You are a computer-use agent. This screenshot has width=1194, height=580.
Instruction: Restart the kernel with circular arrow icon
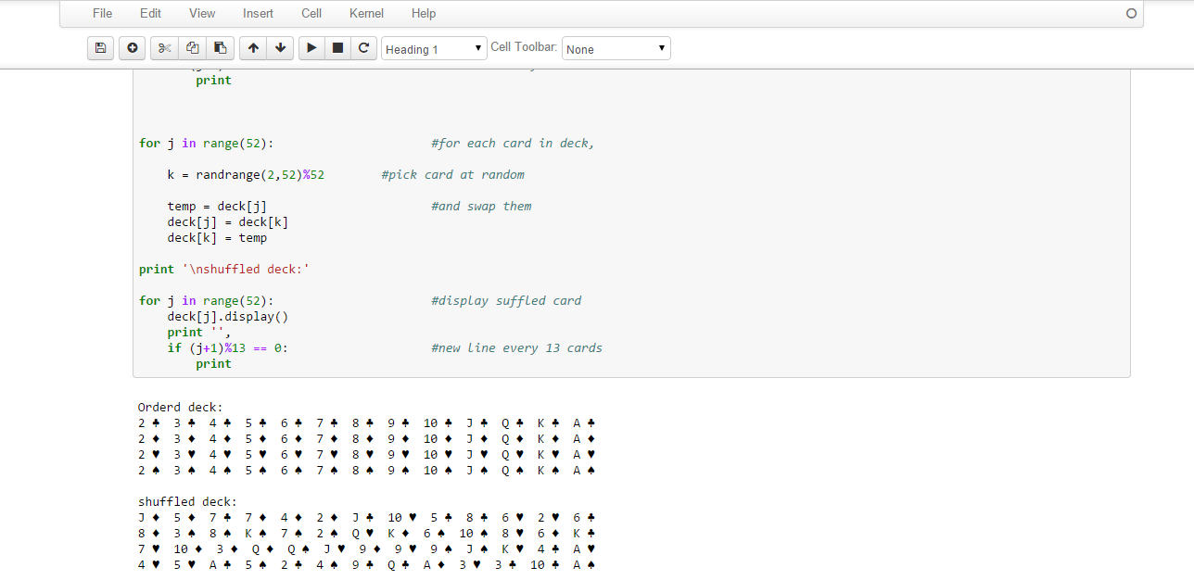click(363, 48)
